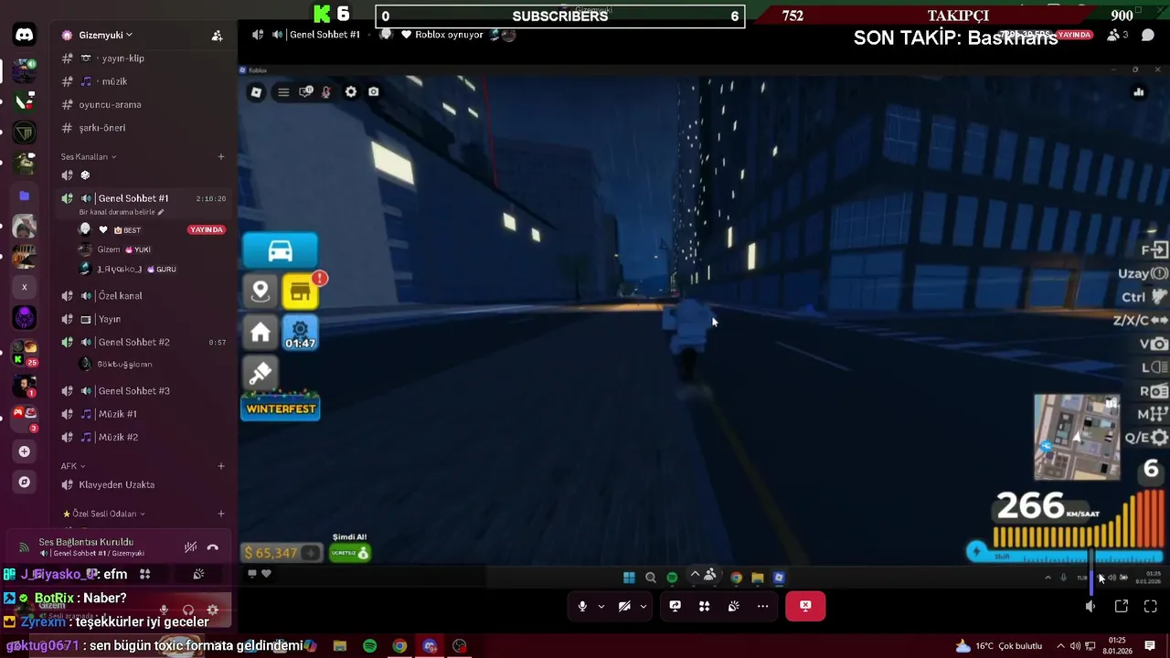Image resolution: width=1170 pixels, height=658 pixels.
Task: Open the WINTERFEST event banner
Action: click(x=281, y=409)
